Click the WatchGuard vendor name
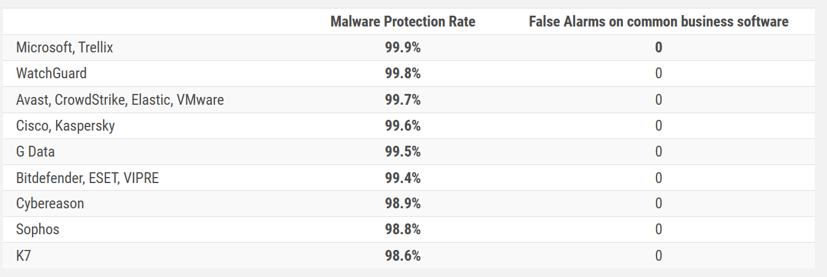Viewport: 827px width, 277px height. click(51, 73)
